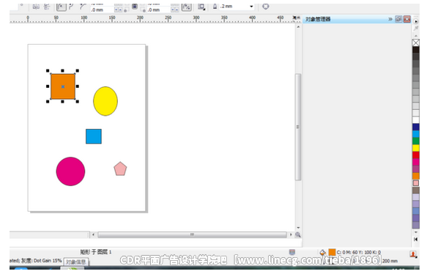Screen dimensions: 424x274
Task: Select the cyan palette swatch
Action: [x=416, y=134]
